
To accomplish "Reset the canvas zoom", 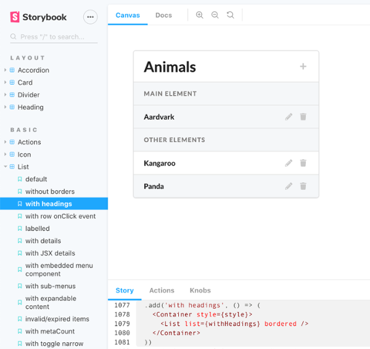I will pos(230,15).
